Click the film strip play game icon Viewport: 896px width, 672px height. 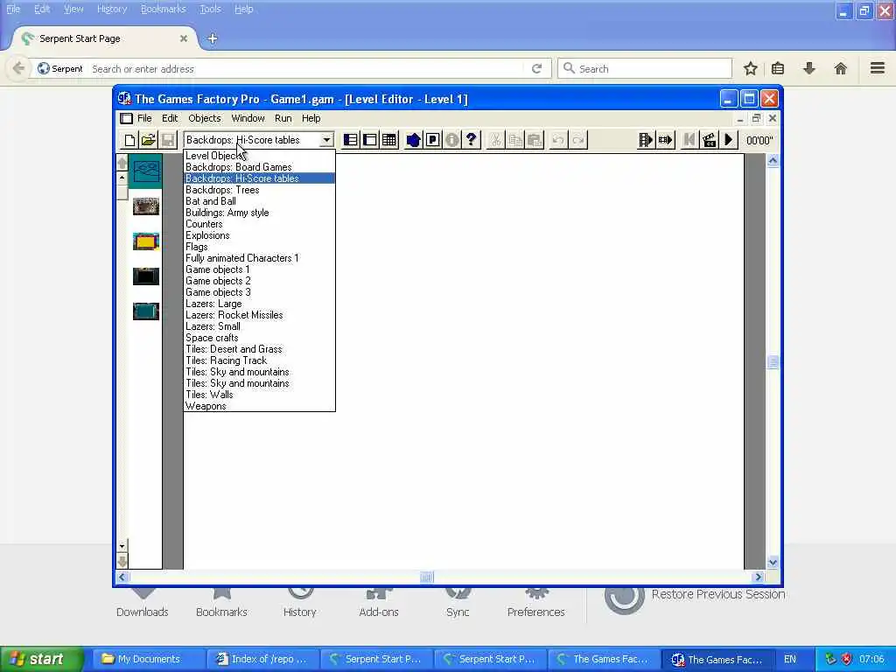(646, 140)
